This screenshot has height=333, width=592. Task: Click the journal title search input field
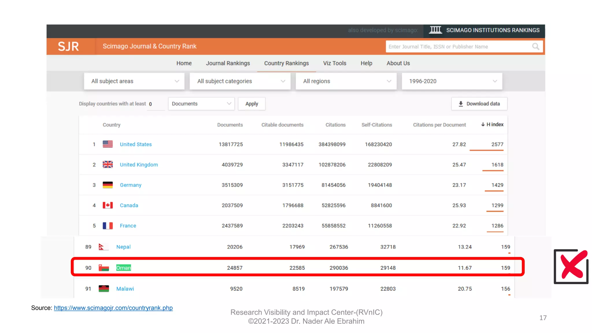458,47
